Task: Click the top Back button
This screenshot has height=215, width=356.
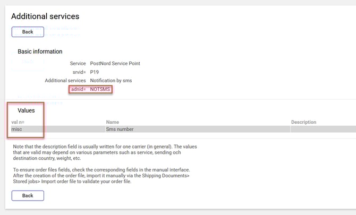Action: click(28, 32)
